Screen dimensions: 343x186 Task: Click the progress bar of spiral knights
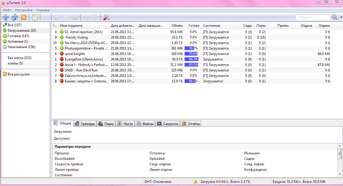tap(192, 54)
